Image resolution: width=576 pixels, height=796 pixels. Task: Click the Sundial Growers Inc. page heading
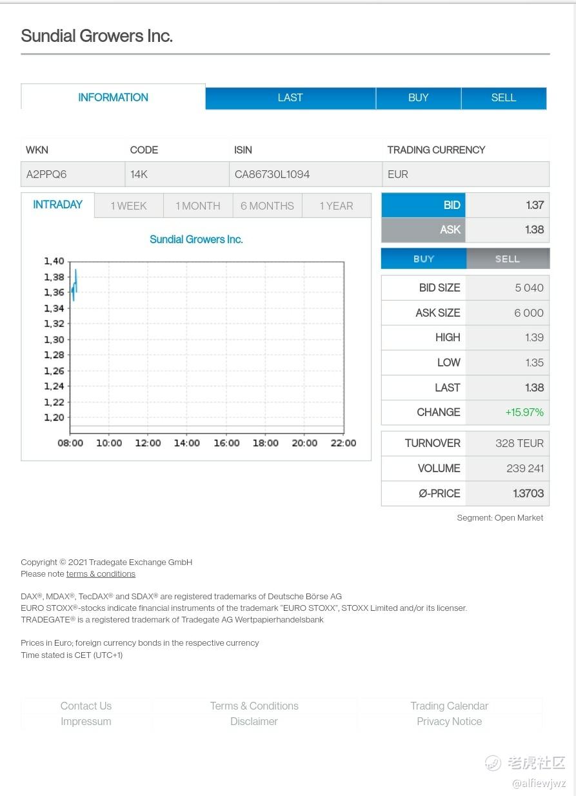click(97, 36)
